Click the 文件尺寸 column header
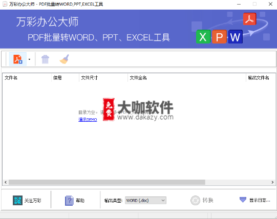The width and height of the screenshot is (277, 219). (x=90, y=78)
